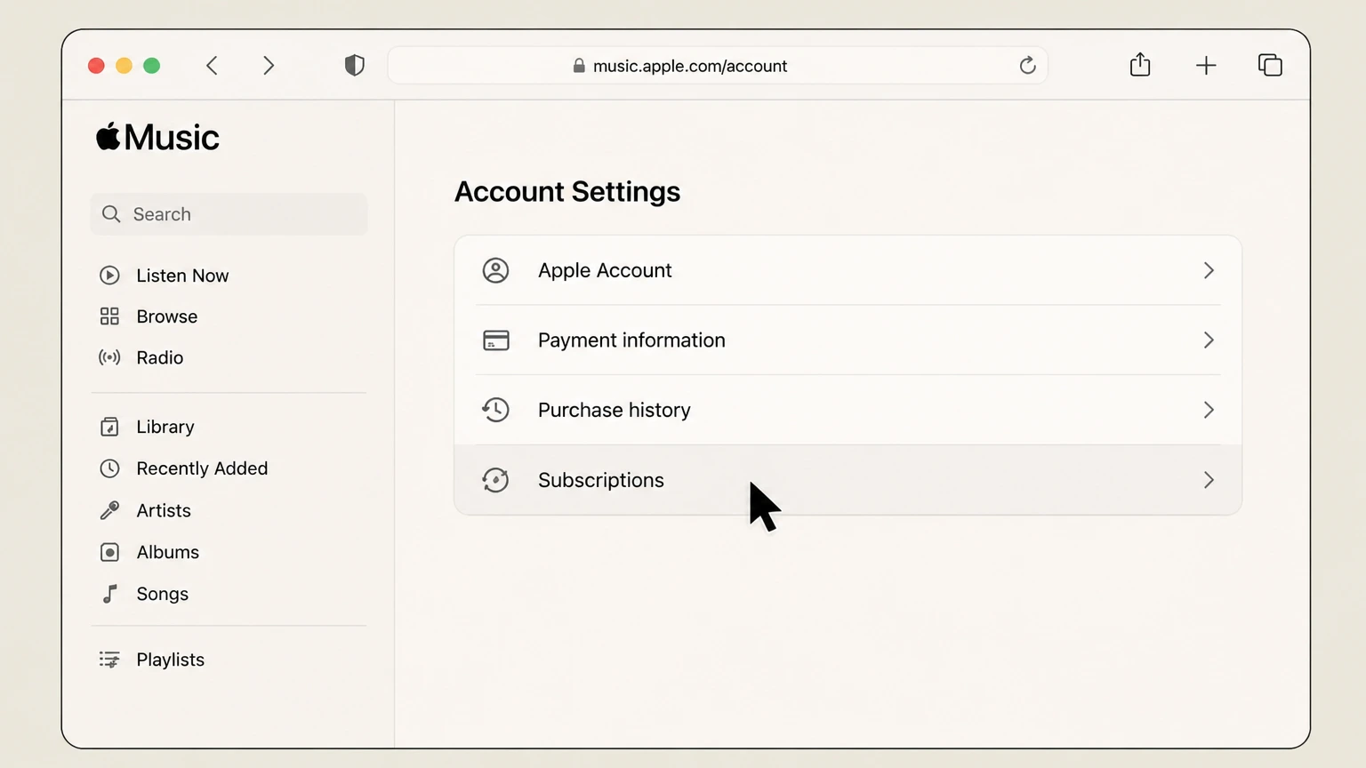Expand the Payment information row chevron

point(1209,340)
